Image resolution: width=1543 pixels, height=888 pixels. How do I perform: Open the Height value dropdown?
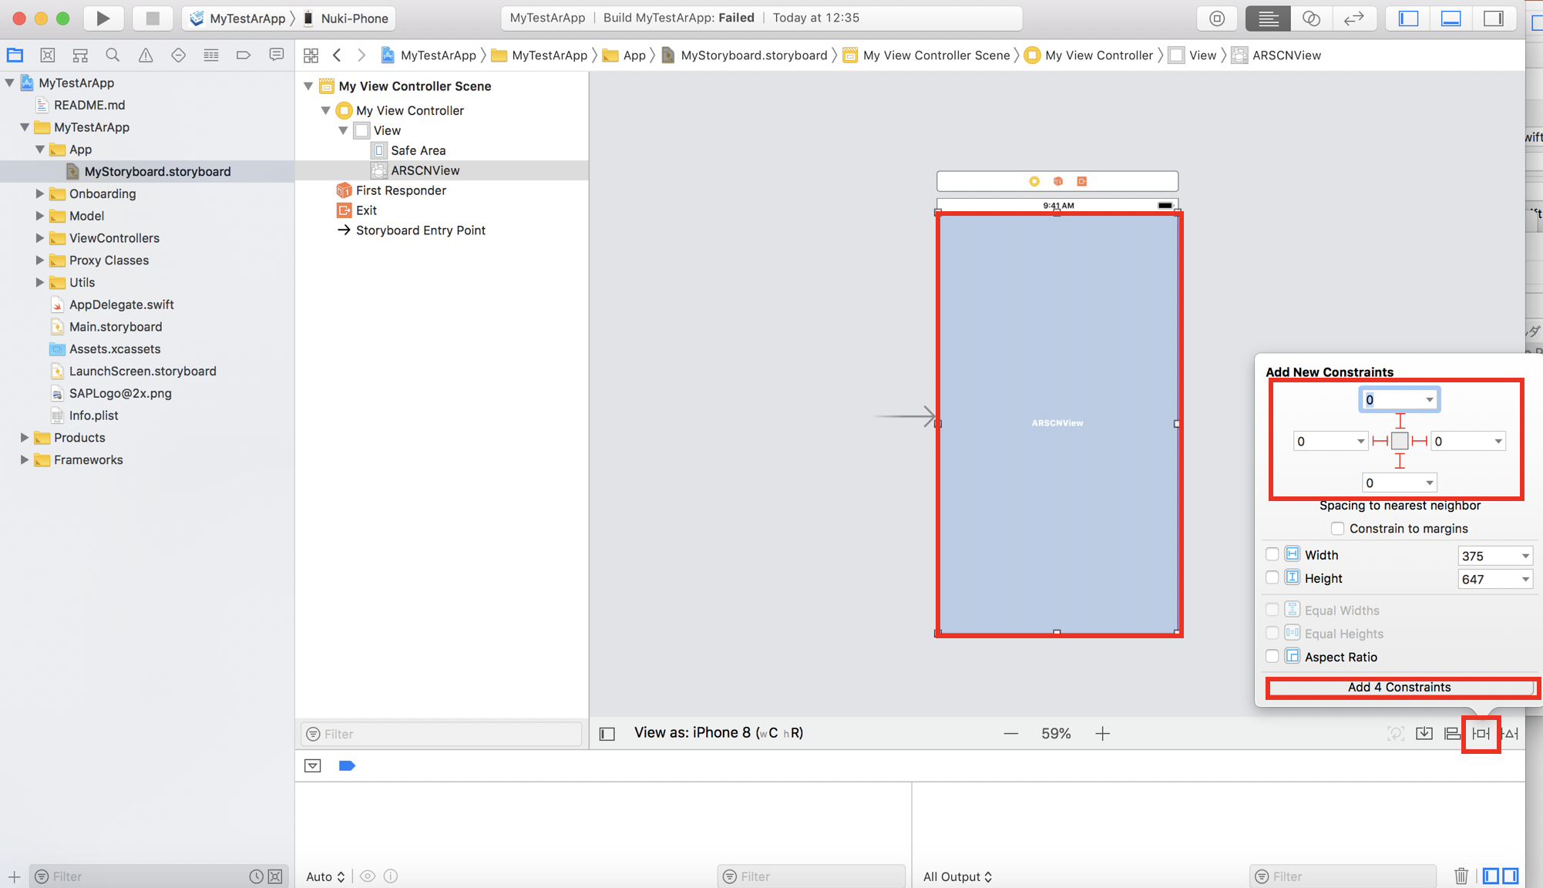click(x=1525, y=579)
